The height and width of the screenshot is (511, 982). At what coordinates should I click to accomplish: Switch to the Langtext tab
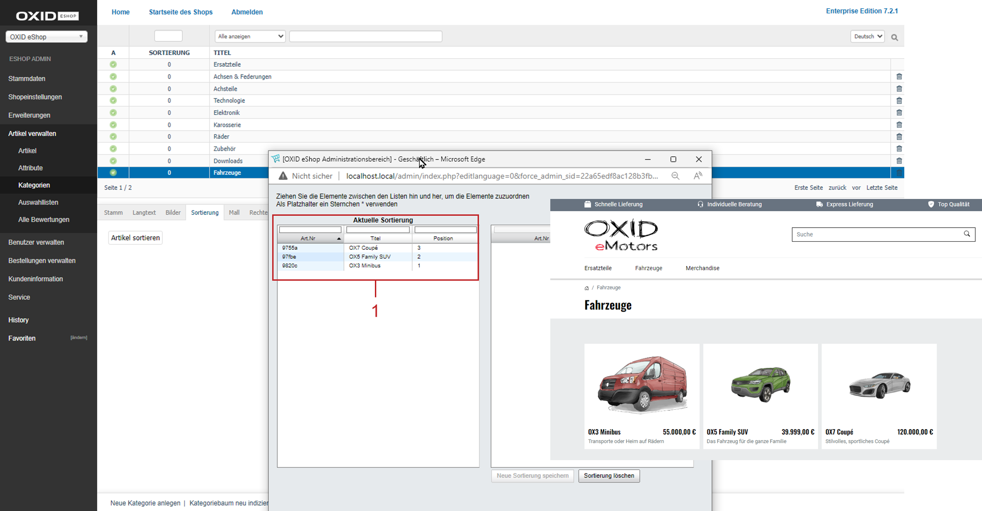144,213
